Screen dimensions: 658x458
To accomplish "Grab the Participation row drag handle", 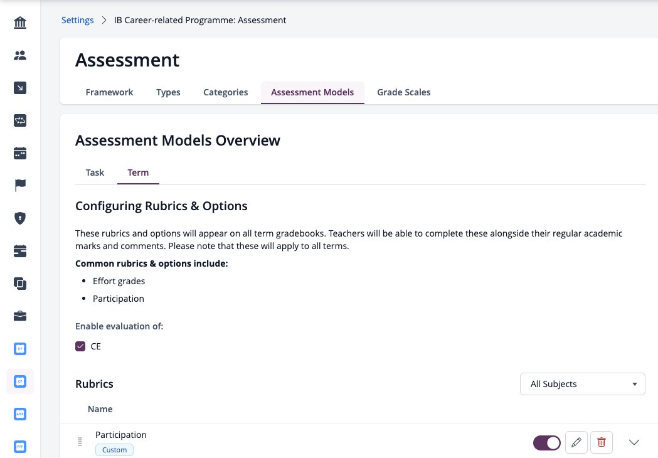I will 80,442.
